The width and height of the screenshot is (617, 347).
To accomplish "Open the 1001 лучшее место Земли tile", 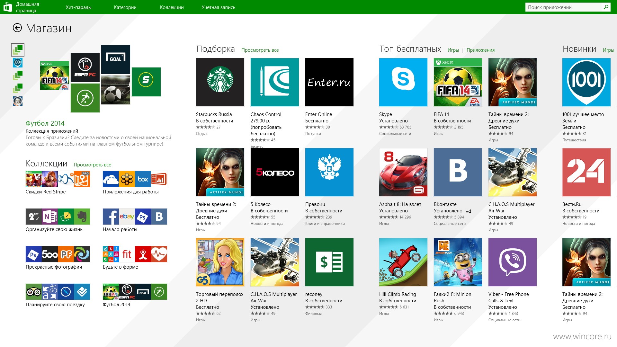I will 586,82.
